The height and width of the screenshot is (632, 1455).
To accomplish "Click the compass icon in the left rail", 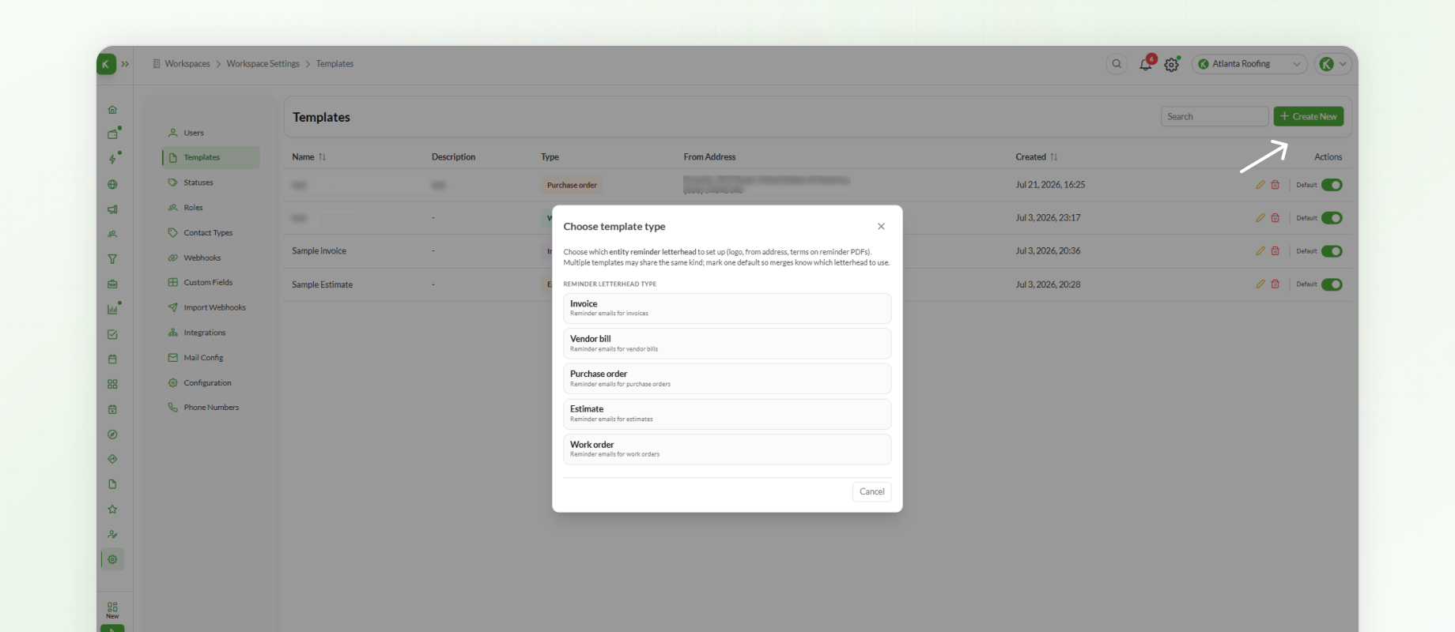I will click(112, 434).
